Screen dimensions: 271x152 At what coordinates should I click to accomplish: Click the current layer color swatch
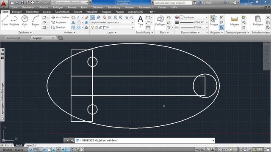105,27
